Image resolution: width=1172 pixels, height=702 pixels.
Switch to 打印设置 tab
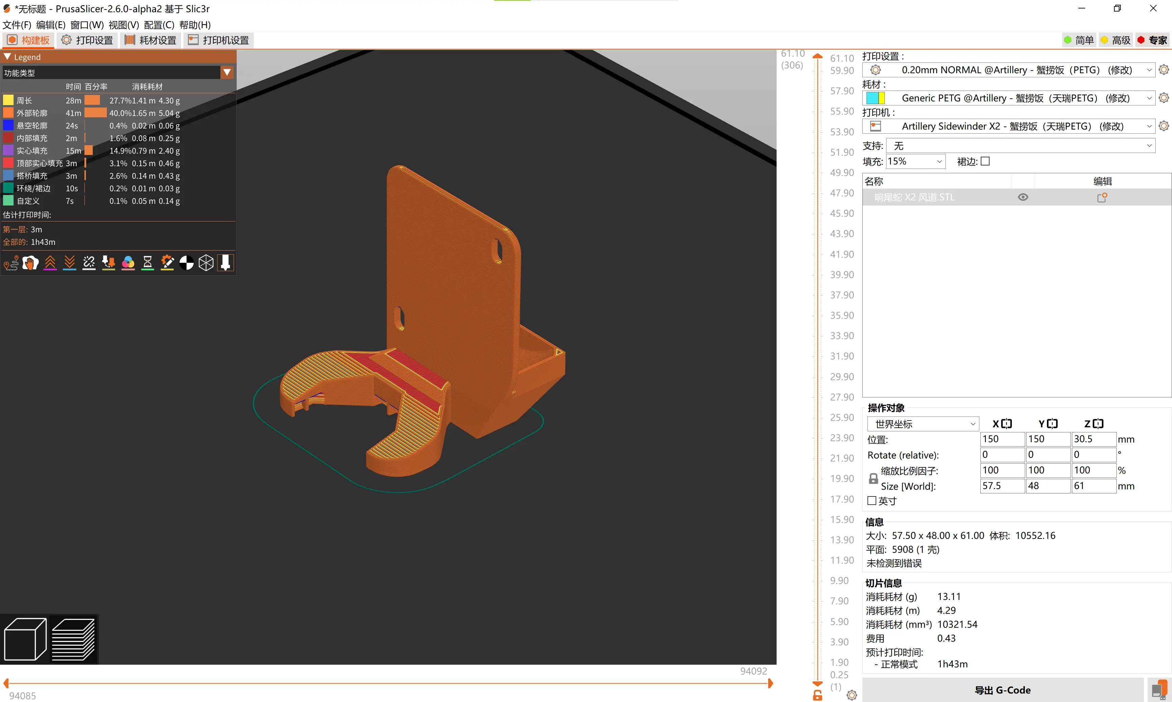[87, 40]
